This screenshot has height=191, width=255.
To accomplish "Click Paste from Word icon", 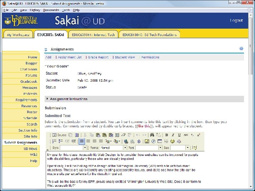I will tap(111, 135).
